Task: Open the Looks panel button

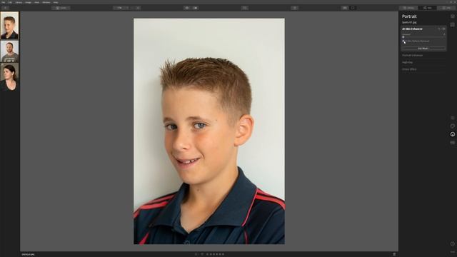Action: click(61, 8)
